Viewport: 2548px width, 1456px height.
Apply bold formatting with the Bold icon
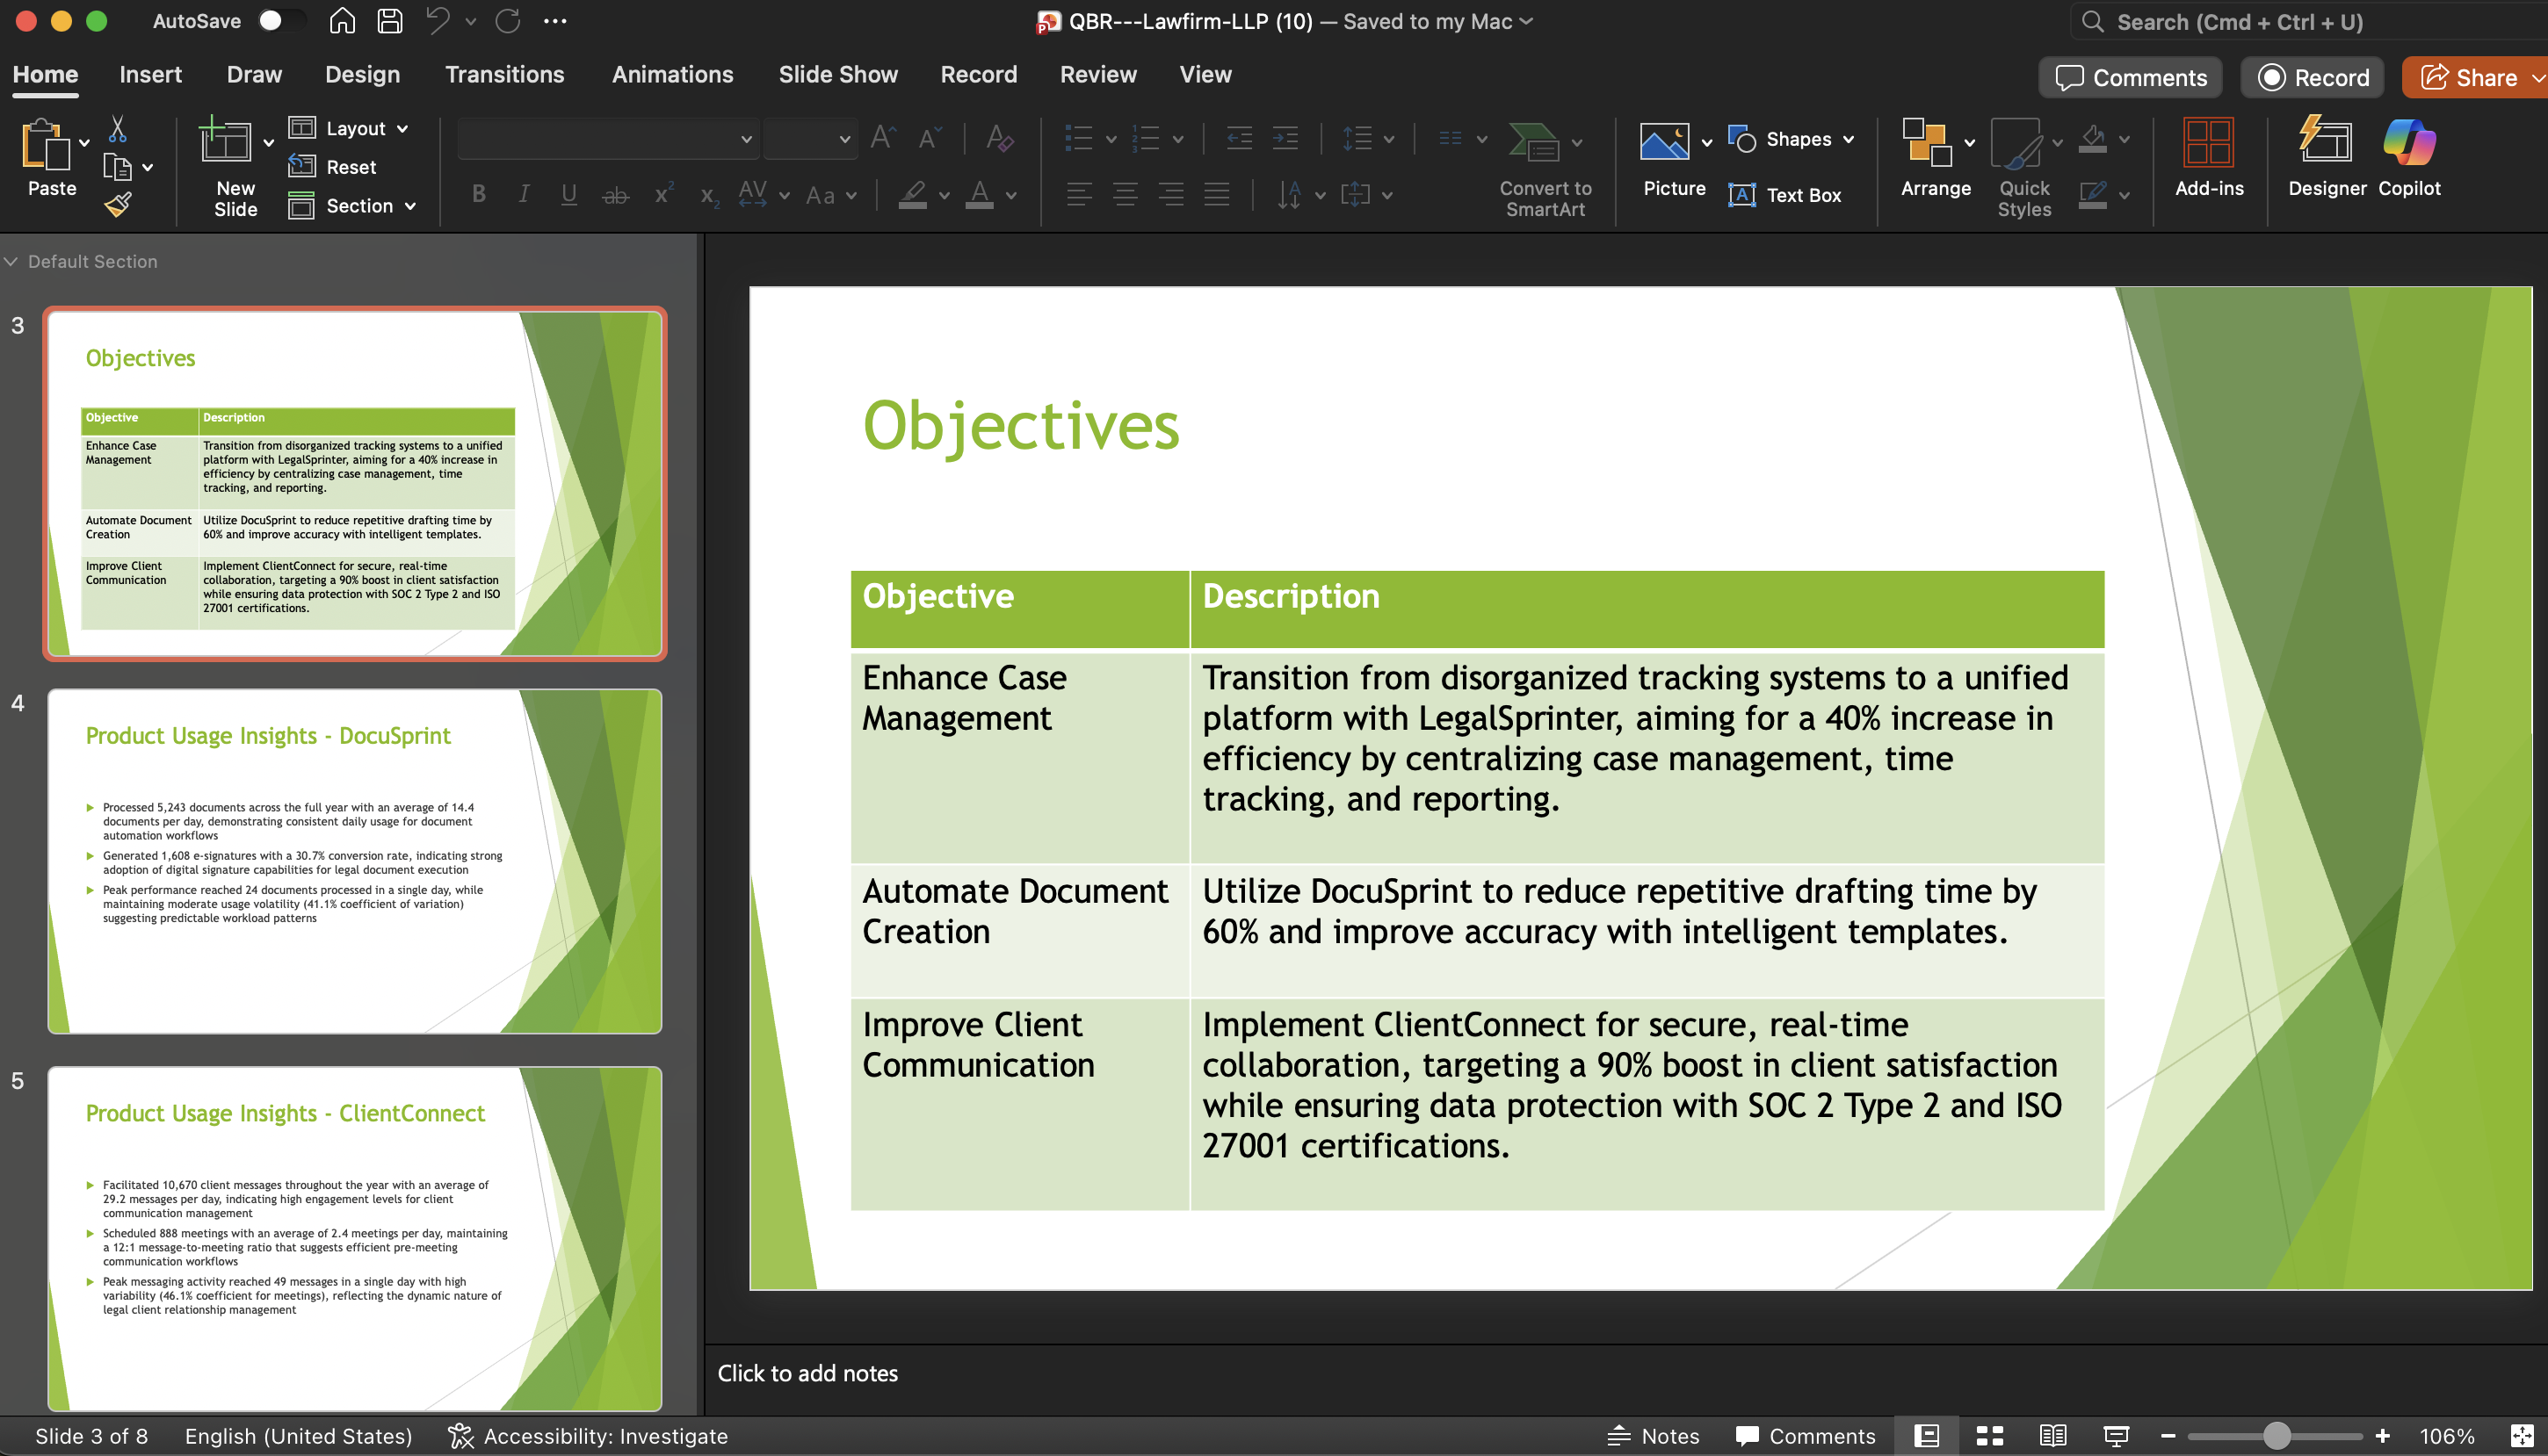coord(478,194)
